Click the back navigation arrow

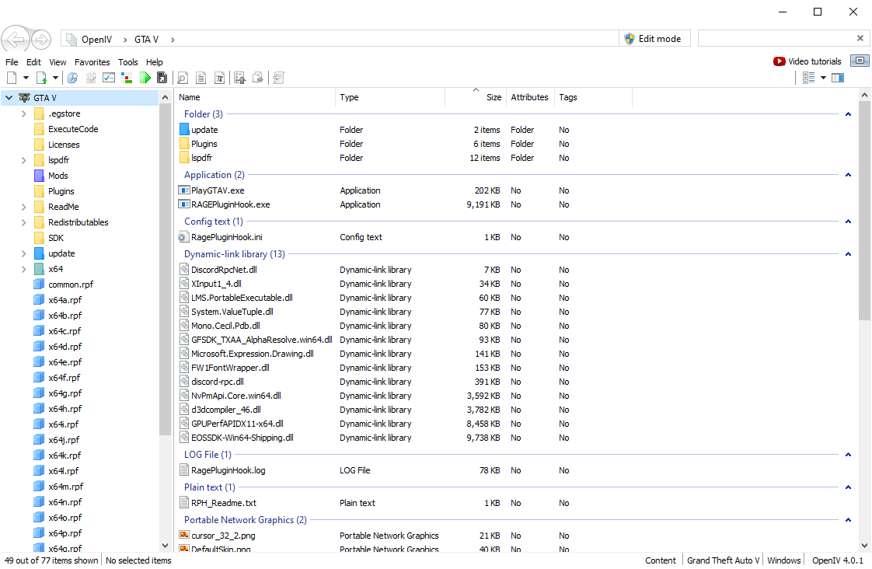(15, 39)
